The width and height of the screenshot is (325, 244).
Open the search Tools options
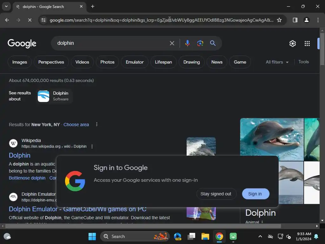click(303, 62)
